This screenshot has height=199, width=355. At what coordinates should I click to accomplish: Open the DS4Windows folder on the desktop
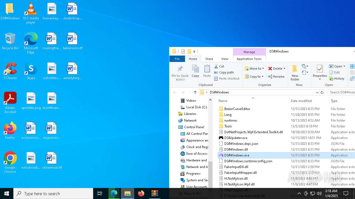click(10, 12)
